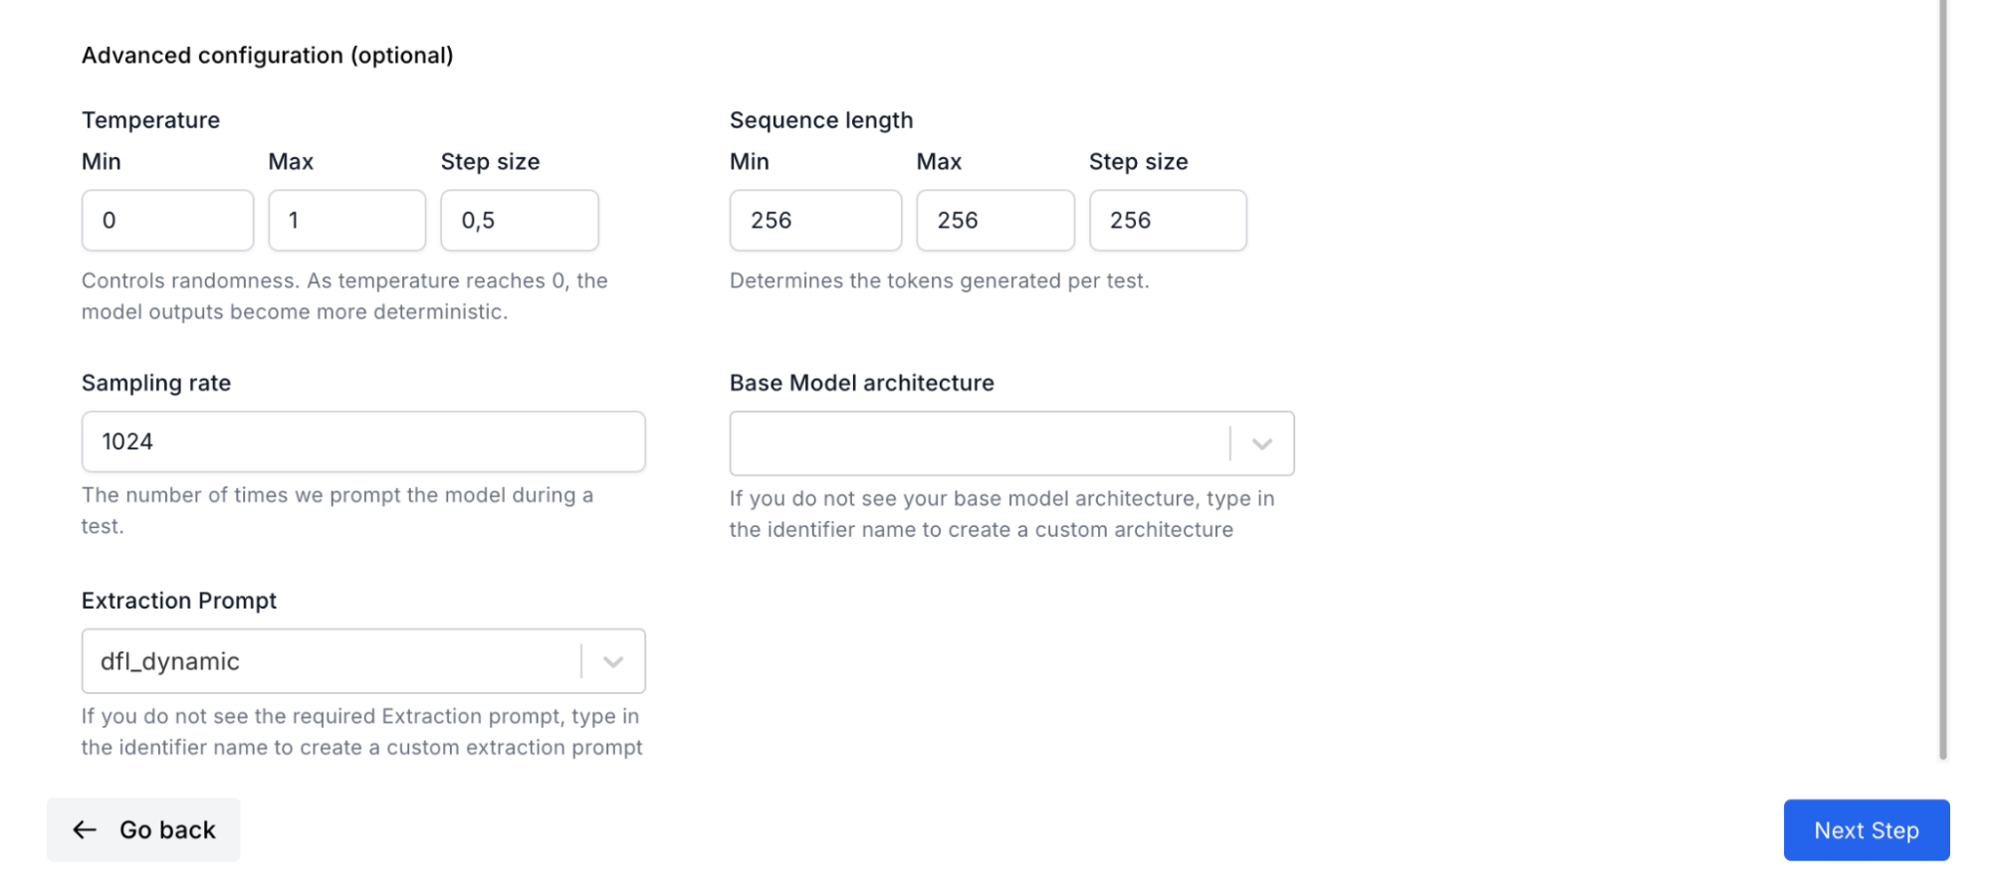Click the Extraction Prompt label

(179, 601)
